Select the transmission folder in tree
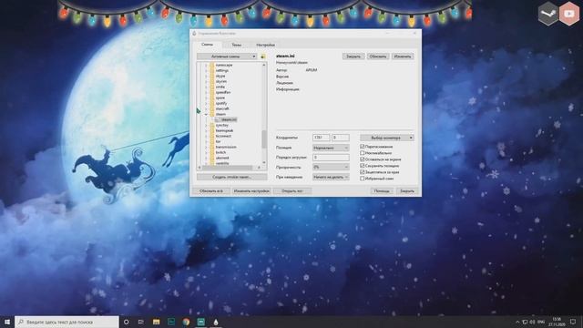The image size is (583, 328). [226, 147]
